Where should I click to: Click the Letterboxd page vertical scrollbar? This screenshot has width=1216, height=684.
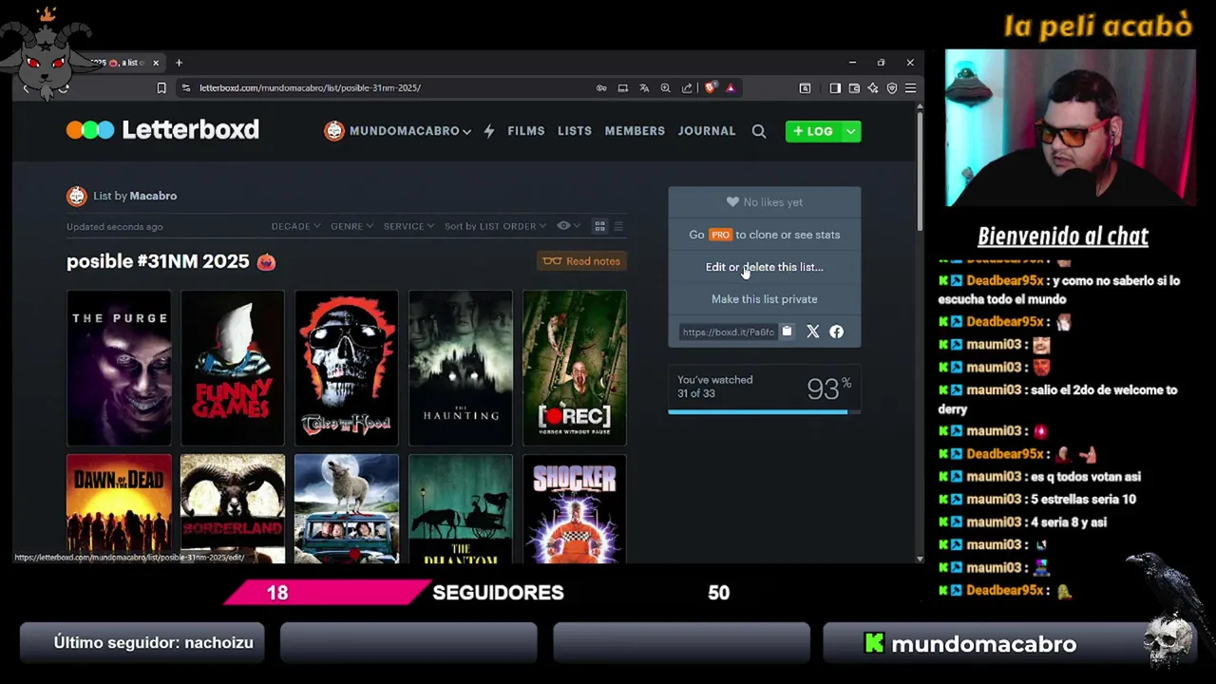click(x=919, y=171)
